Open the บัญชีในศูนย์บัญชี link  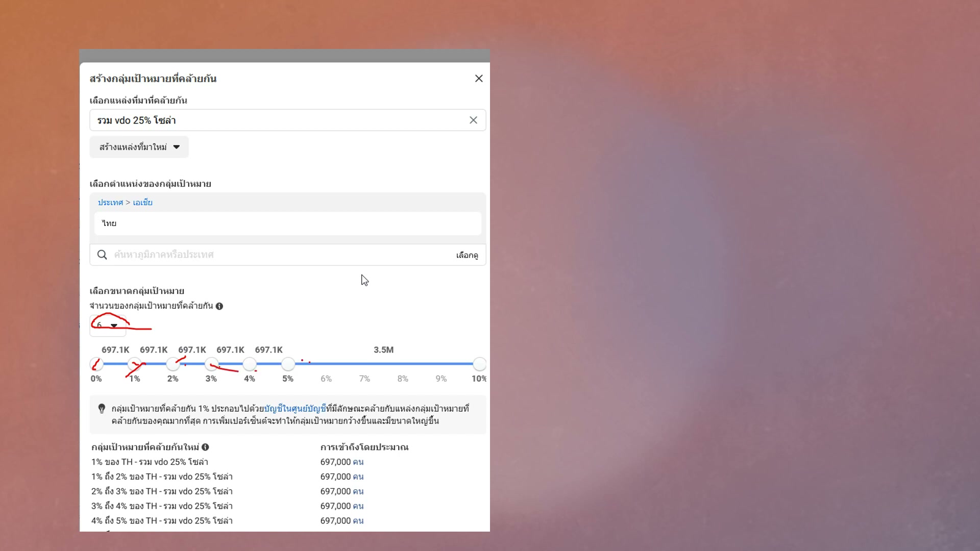pyautogui.click(x=295, y=409)
